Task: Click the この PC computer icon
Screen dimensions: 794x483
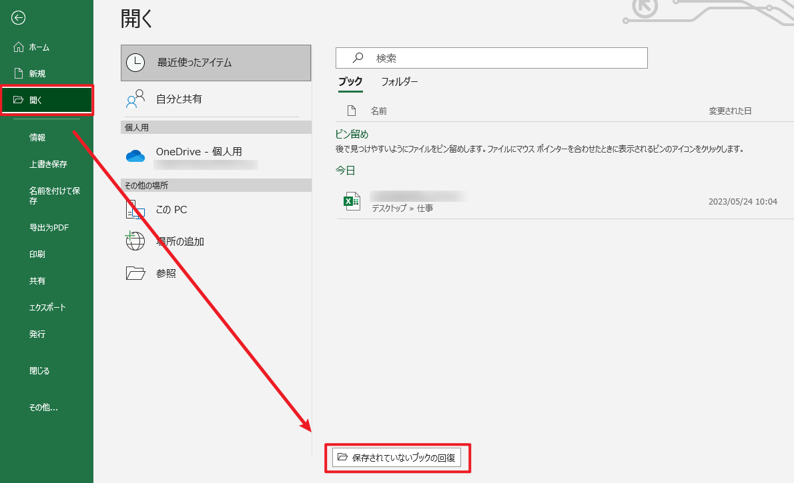Action: tap(135, 209)
